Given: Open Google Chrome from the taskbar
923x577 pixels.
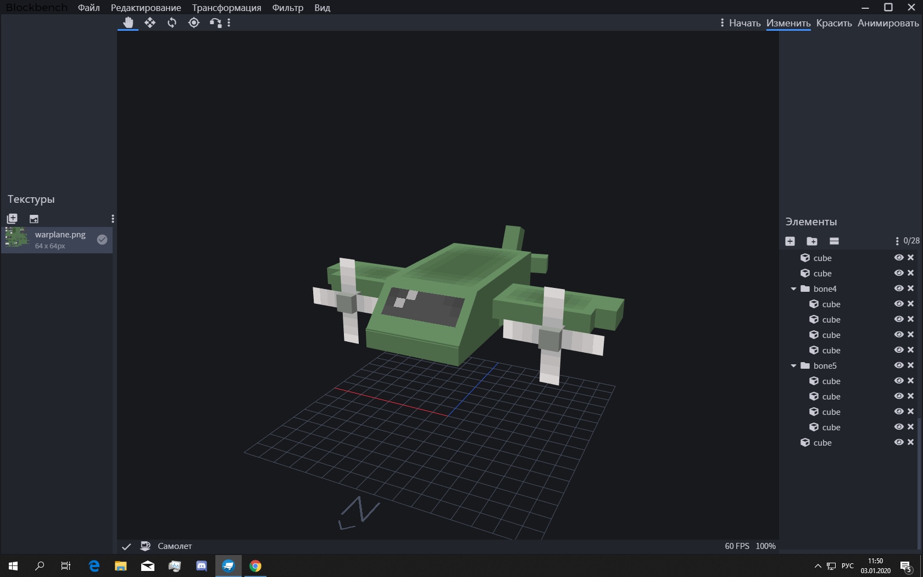Looking at the screenshot, I should (255, 566).
